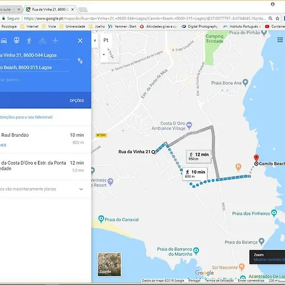Open the Yammer : Start bookmark

point(122,27)
